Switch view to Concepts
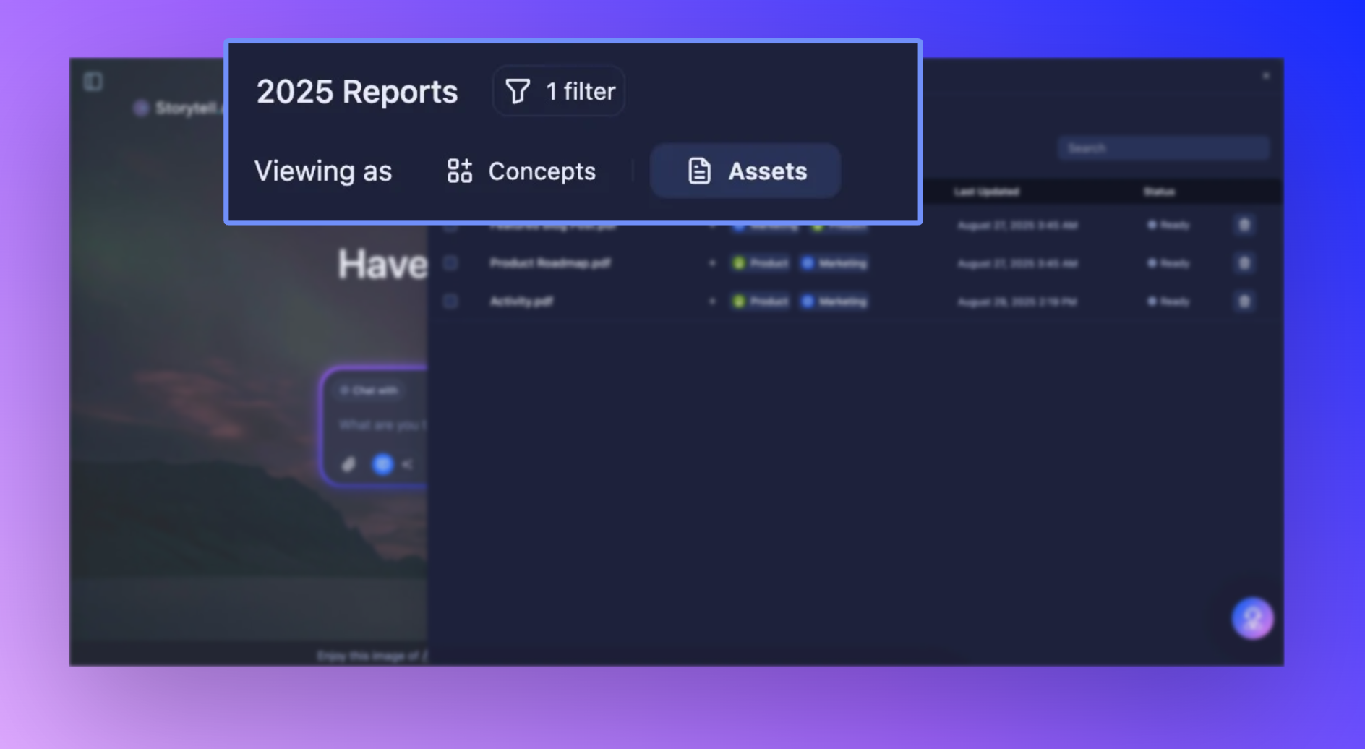The width and height of the screenshot is (1365, 749). pyautogui.click(x=521, y=171)
